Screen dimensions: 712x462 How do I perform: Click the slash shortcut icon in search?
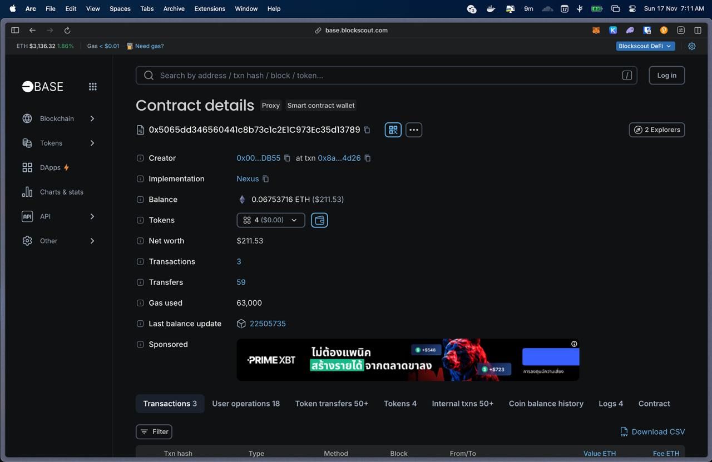click(x=627, y=76)
